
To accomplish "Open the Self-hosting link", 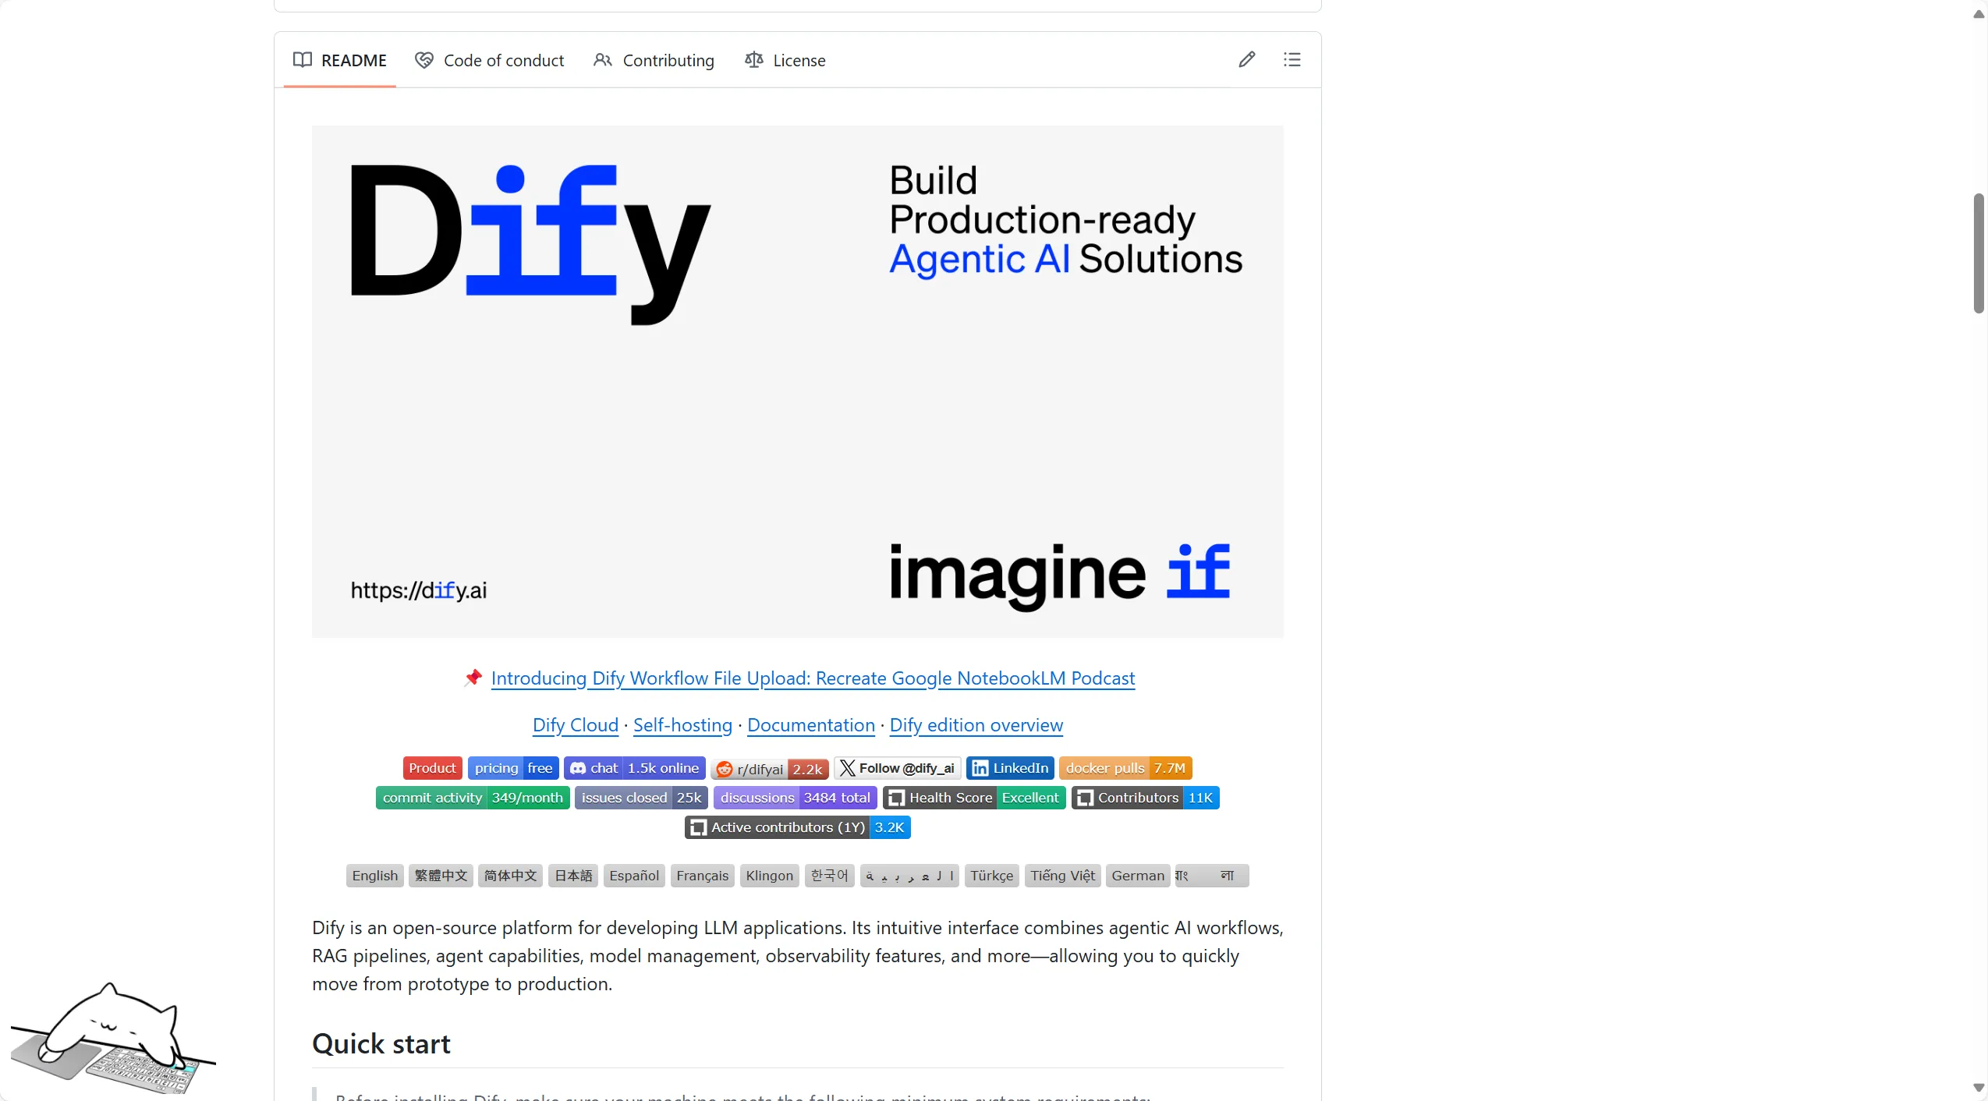I will pos(682,725).
